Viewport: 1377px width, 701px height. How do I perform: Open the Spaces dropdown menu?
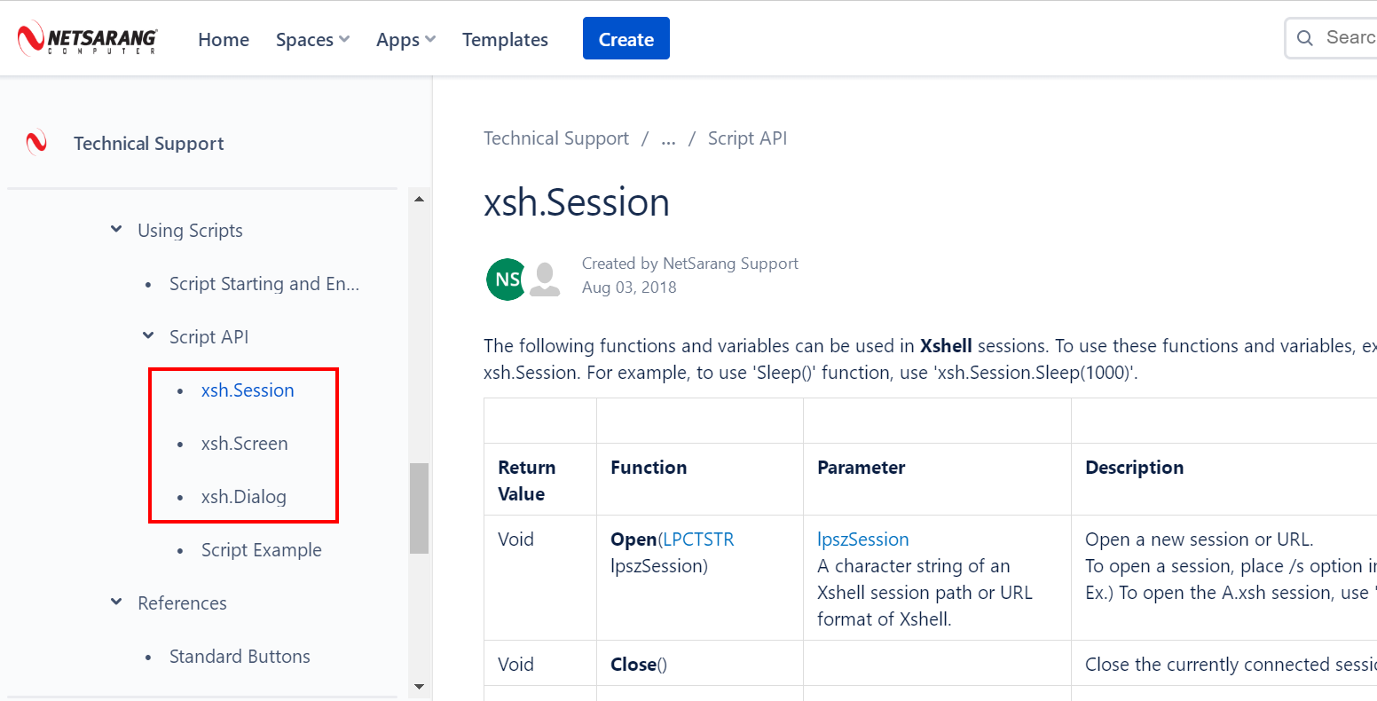tap(312, 39)
